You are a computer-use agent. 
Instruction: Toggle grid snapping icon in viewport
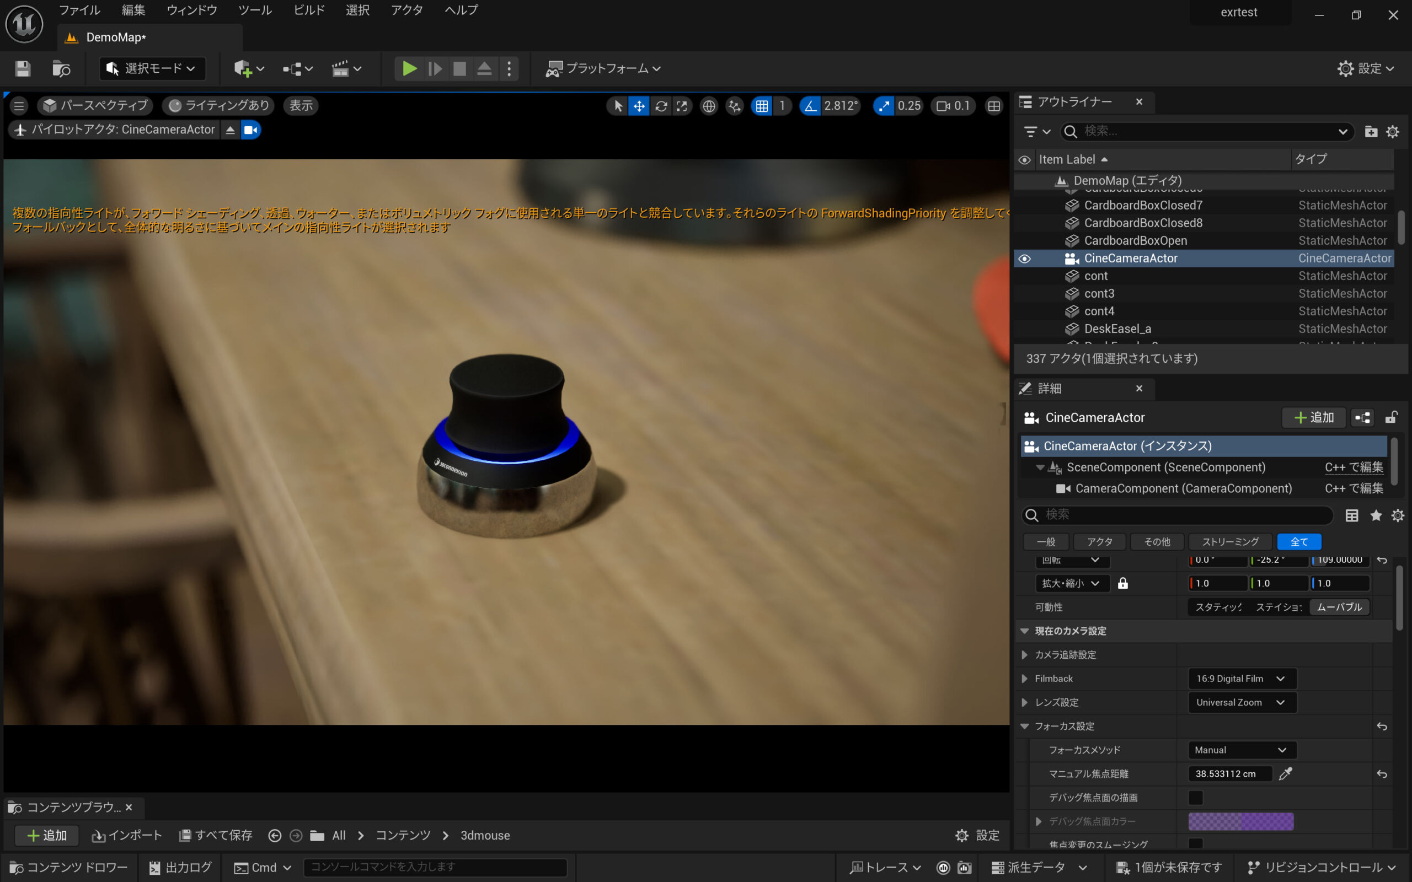click(761, 106)
